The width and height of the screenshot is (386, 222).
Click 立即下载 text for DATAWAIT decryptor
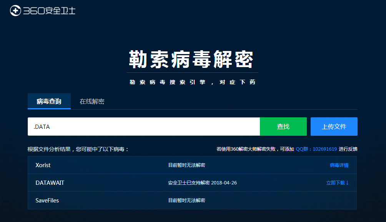pyautogui.click(x=335, y=183)
